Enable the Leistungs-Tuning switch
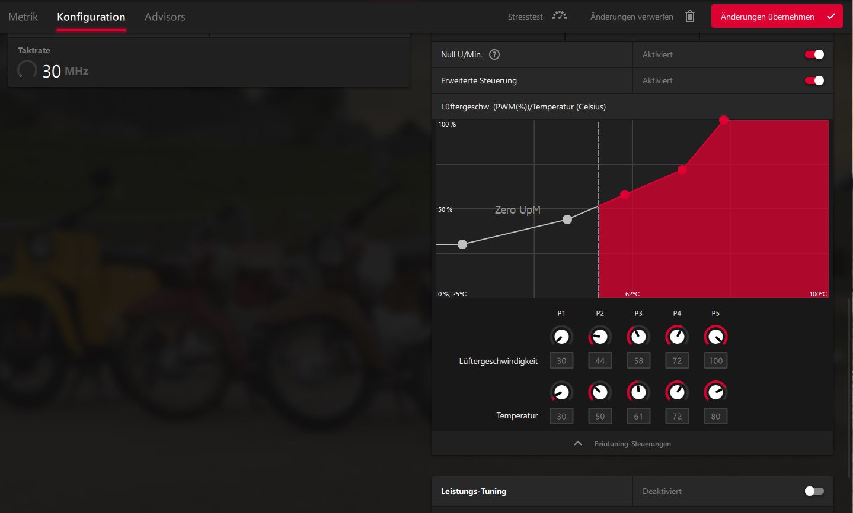 click(814, 491)
